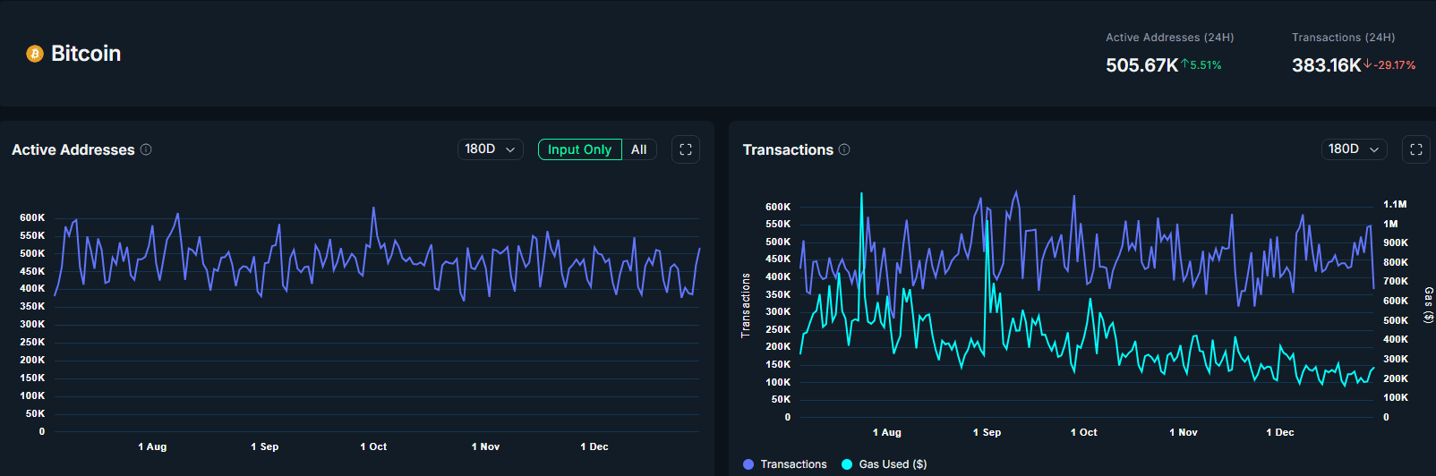Open 180D dropdown in Active Addresses panel
Viewport: 1436px width, 476px height.
490,149
